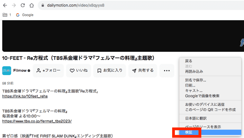Click the lock icon in address bar
The height and width of the screenshot is (138, 244).
pos(43,5)
